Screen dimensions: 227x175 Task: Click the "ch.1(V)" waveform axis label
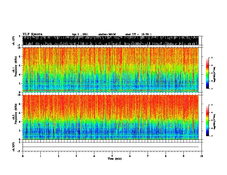[x=14, y=41]
